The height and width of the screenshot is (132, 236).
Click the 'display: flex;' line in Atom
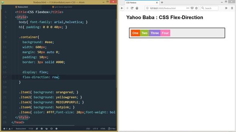tap(35, 72)
